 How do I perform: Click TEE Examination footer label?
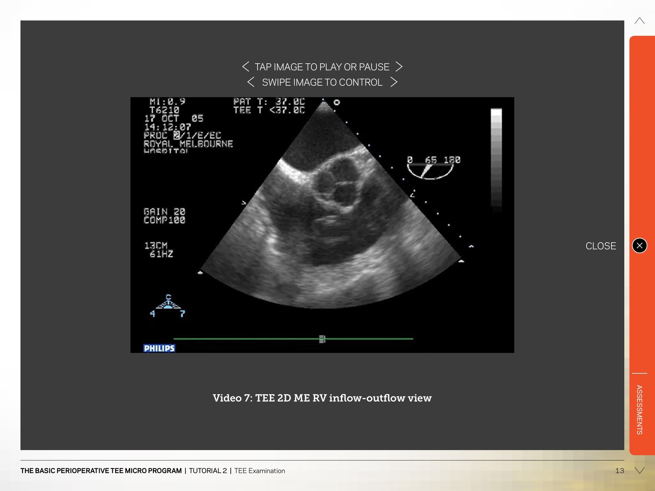click(259, 471)
